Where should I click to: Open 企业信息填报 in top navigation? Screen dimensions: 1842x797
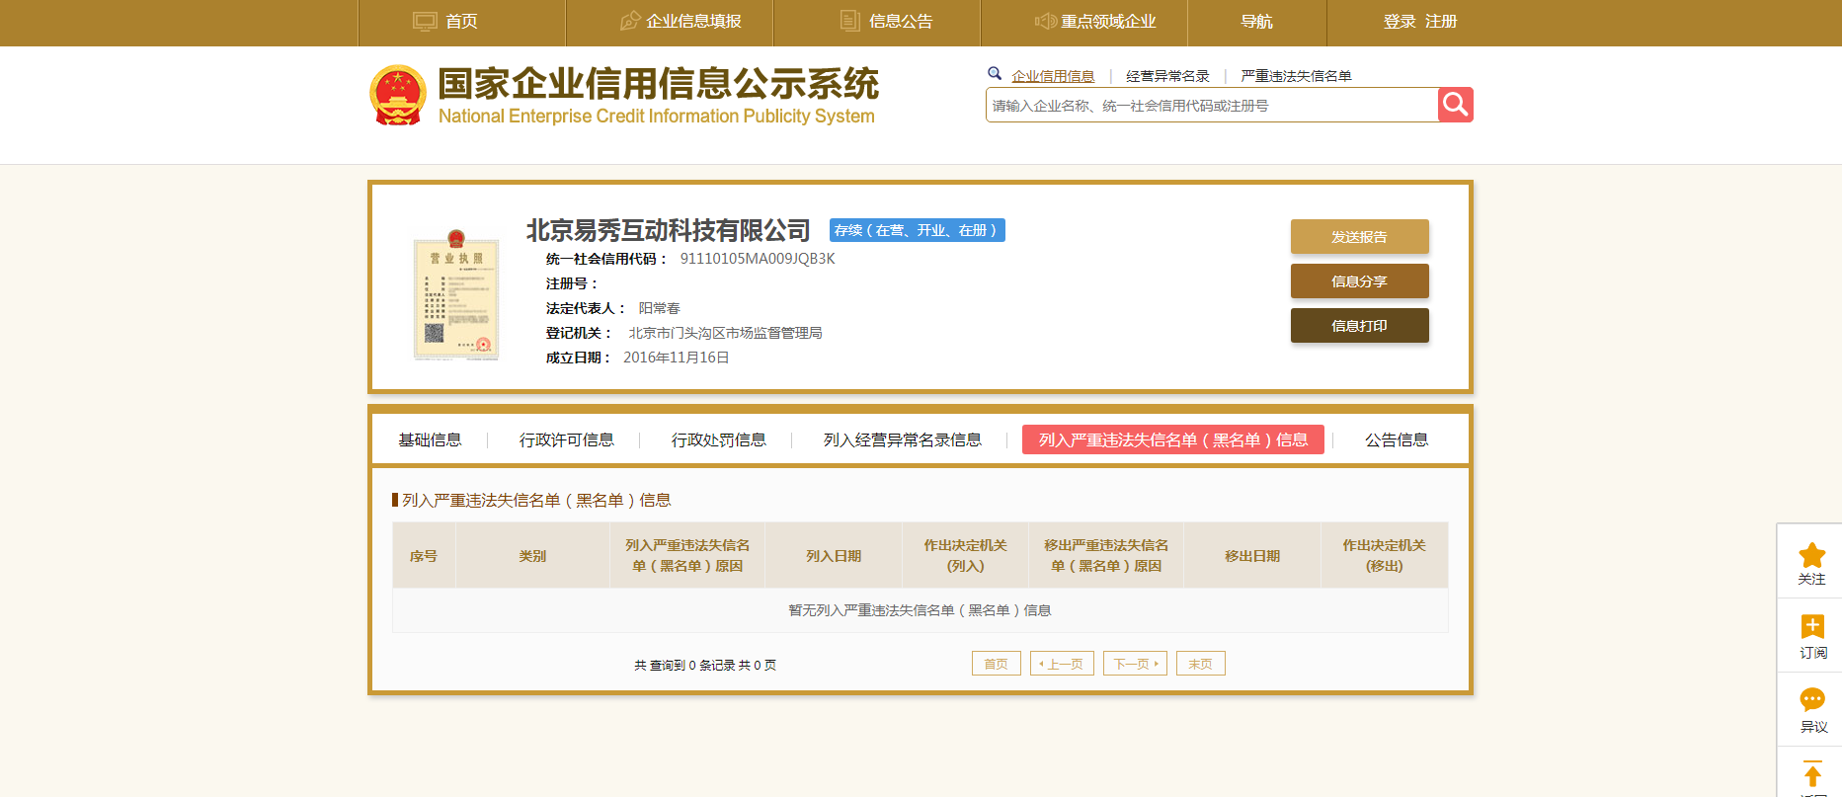pos(693,22)
